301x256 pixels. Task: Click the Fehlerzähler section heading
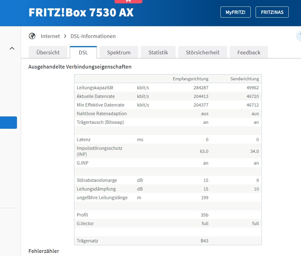pos(44,251)
